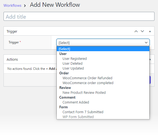Collapse the Trigger panel with the triangle toggle
Image resolution: width=158 pixels, height=135 pixels.
150,31
